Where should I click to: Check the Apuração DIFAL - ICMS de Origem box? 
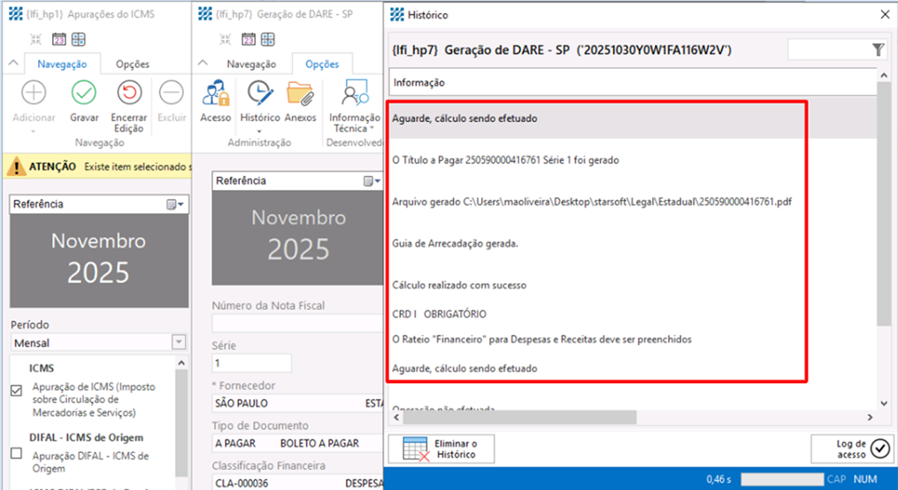[x=16, y=454]
